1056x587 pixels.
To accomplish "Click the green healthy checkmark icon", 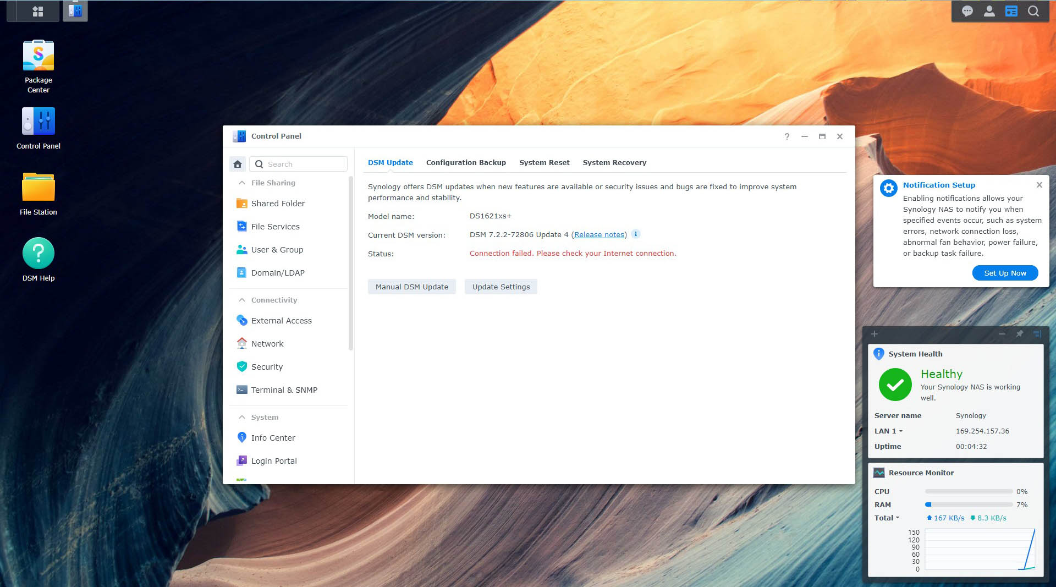I will point(895,385).
